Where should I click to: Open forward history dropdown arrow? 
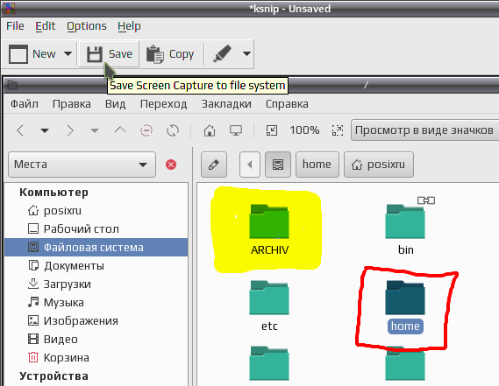tap(95, 130)
